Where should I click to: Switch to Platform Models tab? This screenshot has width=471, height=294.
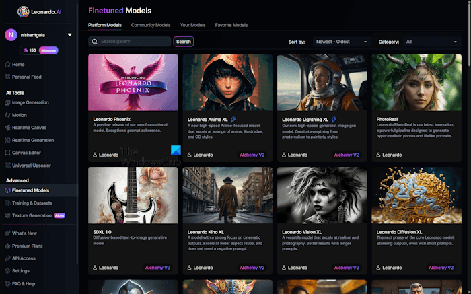click(105, 25)
